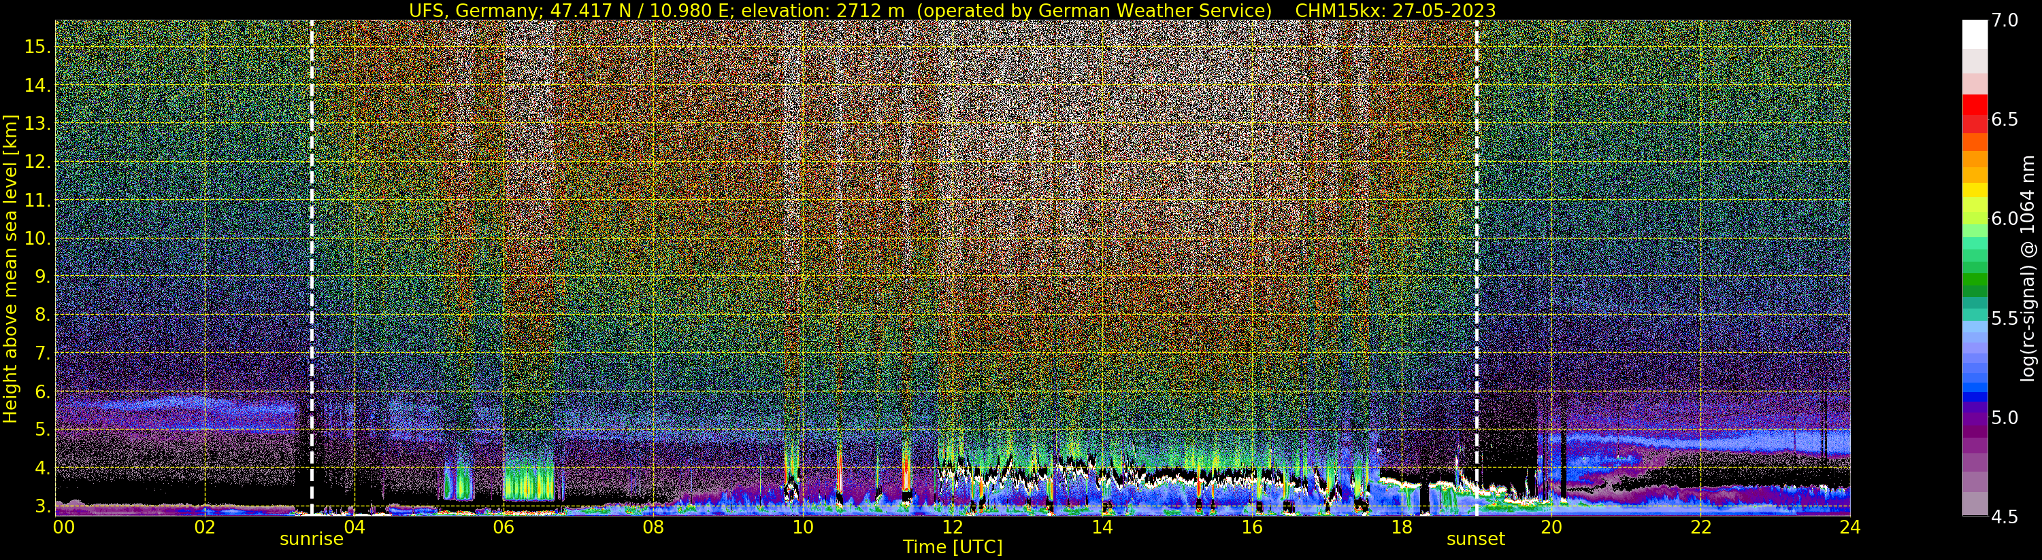Click the time axis tick '22'
The image size is (2042, 560).
(1700, 527)
